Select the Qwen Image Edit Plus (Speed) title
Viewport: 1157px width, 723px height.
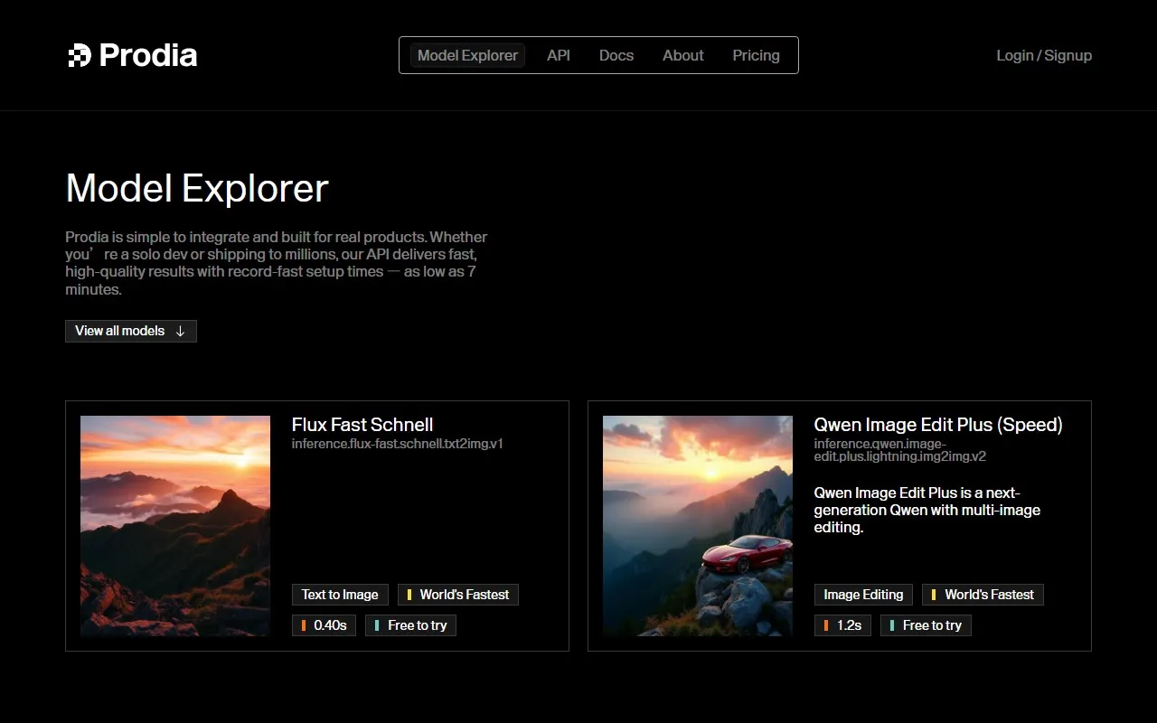(x=938, y=425)
